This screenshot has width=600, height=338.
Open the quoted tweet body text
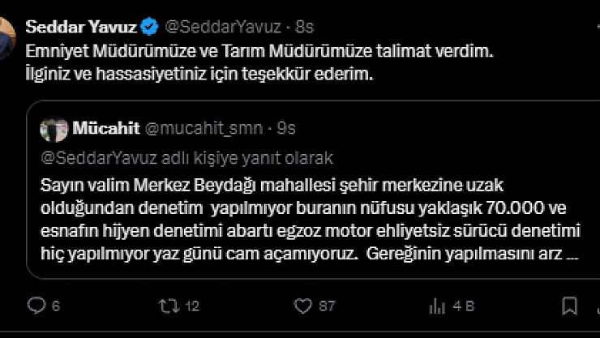pos(308,219)
